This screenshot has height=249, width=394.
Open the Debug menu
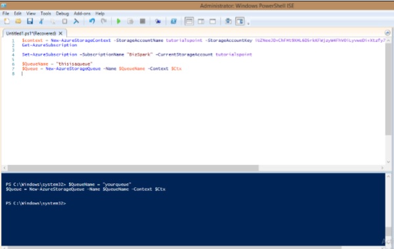[62, 13]
